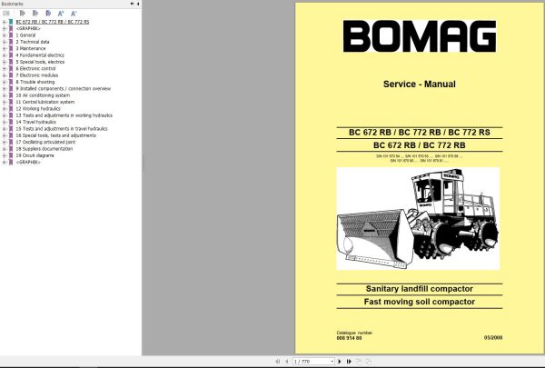Open Bookmarks panel options beside the collapse arrow
The image size is (545, 368).
coord(132,4)
